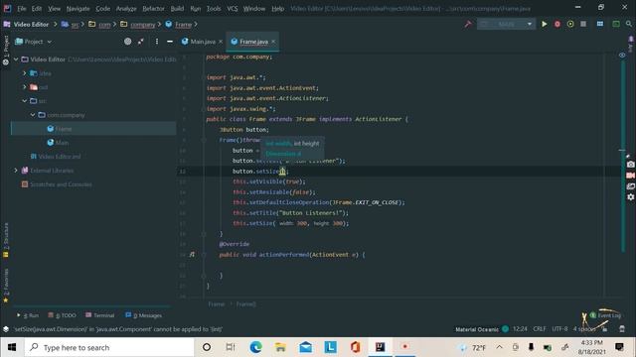Open Office app from the taskbar
Image resolution: width=636 pixels, height=357 pixels.
(356, 347)
